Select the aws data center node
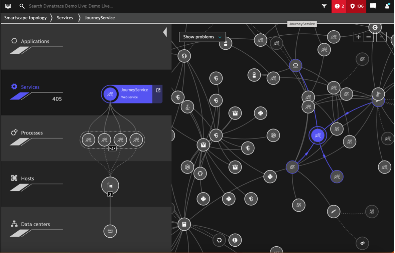Image resolution: width=395 pixels, height=253 pixels. (x=110, y=231)
